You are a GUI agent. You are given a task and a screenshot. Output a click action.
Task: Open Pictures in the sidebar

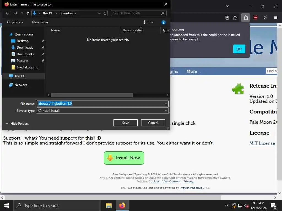[x=23, y=61]
